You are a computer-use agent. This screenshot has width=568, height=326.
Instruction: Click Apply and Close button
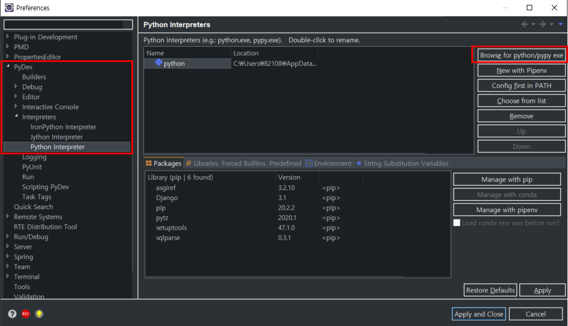point(478,314)
